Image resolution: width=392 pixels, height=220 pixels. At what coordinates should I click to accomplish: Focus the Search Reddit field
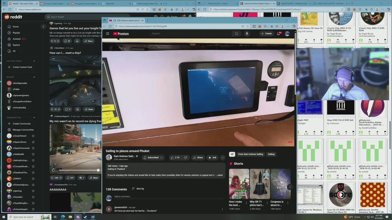(87, 17)
